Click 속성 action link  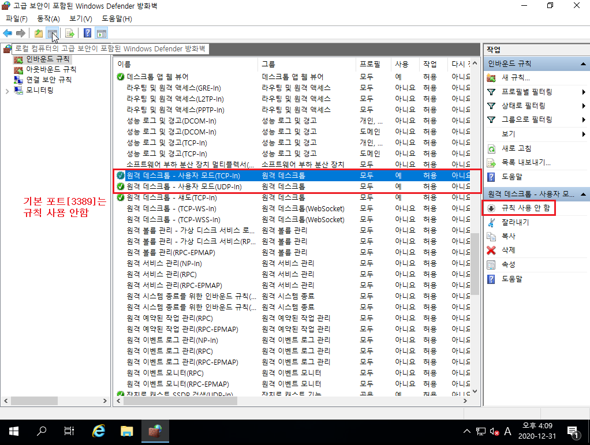pyautogui.click(x=509, y=265)
